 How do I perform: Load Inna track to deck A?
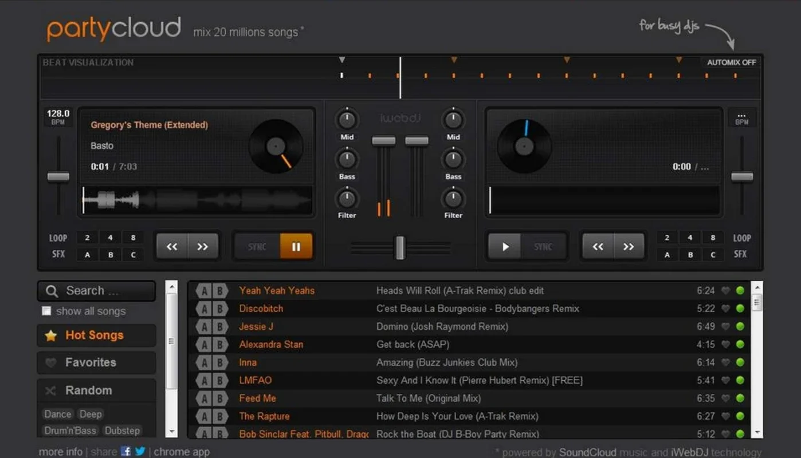204,362
